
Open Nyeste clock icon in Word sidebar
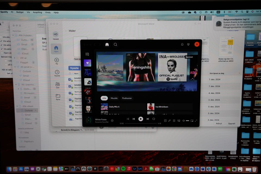click(57, 73)
